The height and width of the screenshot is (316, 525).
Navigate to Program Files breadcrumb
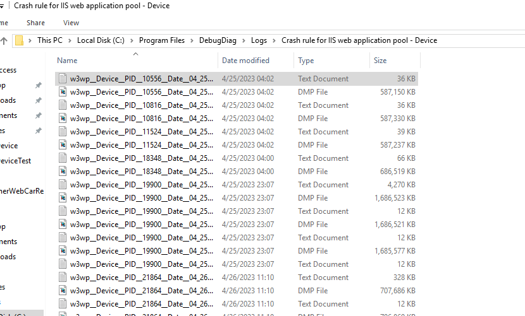(x=162, y=40)
